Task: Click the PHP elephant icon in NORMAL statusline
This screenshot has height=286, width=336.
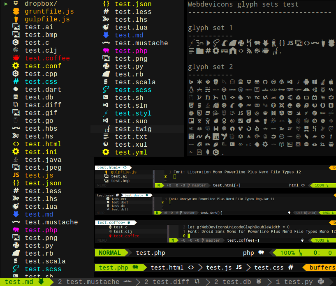Action: (261, 253)
